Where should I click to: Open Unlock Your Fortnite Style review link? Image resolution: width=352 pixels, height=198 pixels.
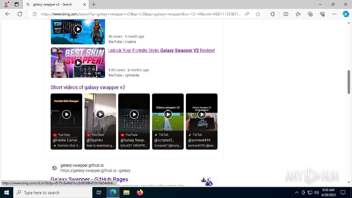click(x=161, y=50)
